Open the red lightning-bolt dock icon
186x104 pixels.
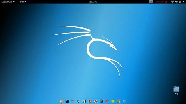coord(107,101)
